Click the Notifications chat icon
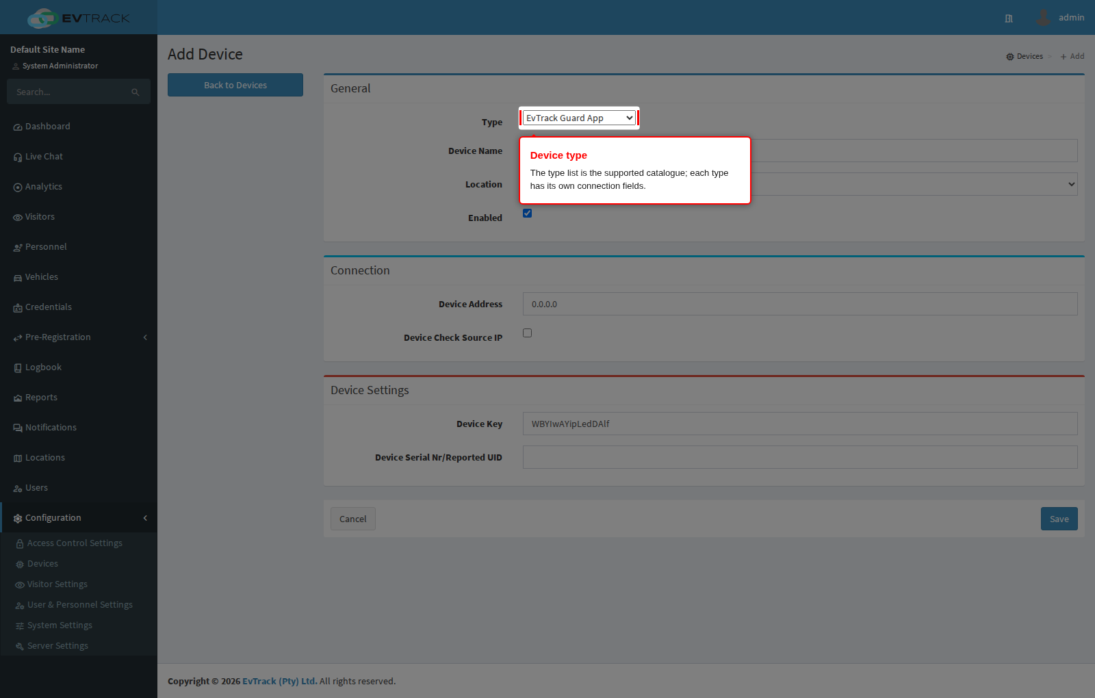 point(18,428)
